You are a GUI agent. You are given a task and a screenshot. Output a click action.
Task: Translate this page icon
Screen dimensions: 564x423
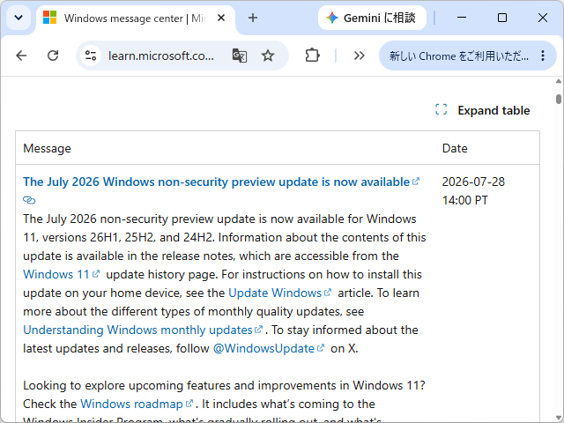[240, 56]
